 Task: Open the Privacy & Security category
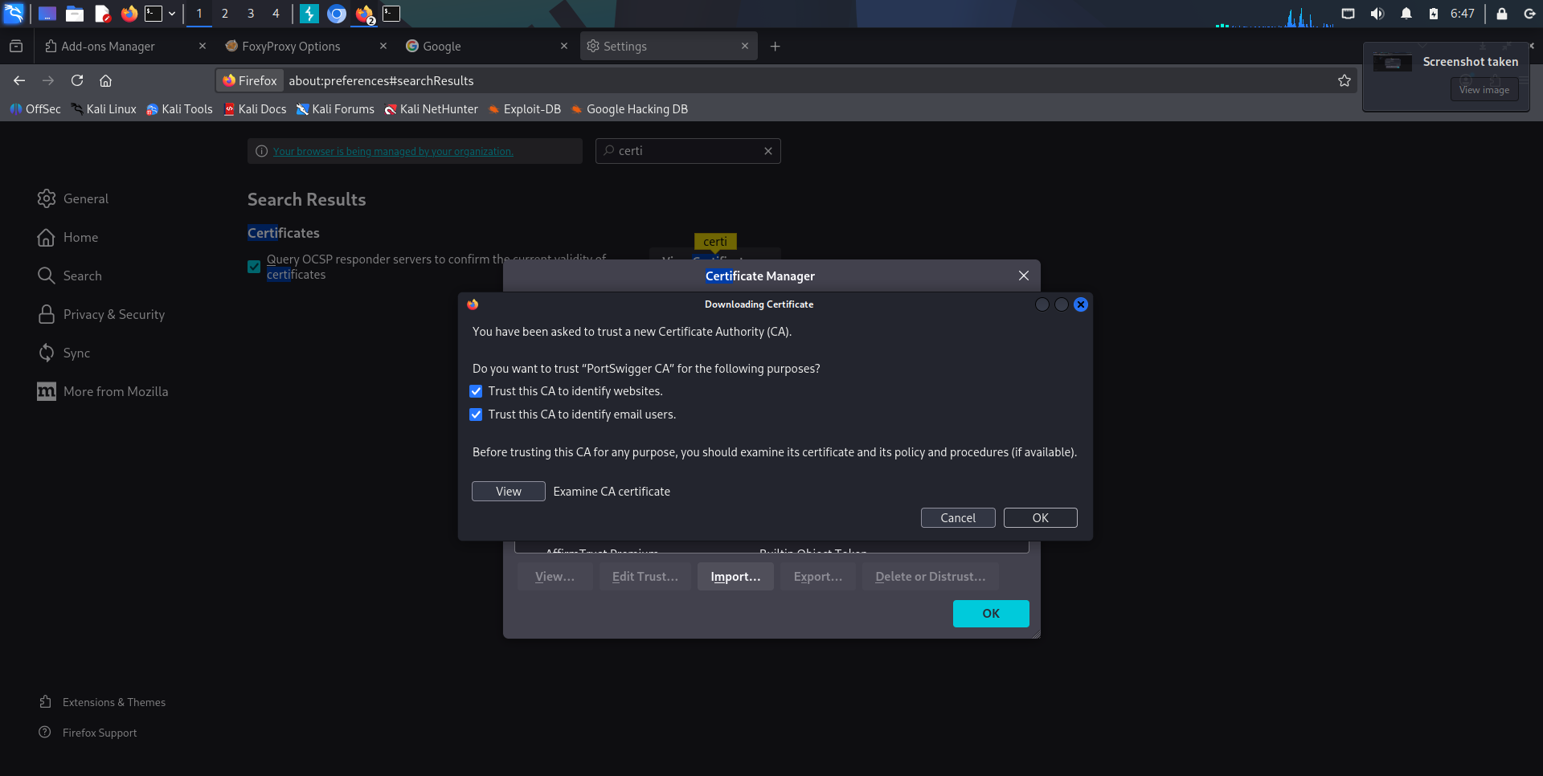[101, 314]
